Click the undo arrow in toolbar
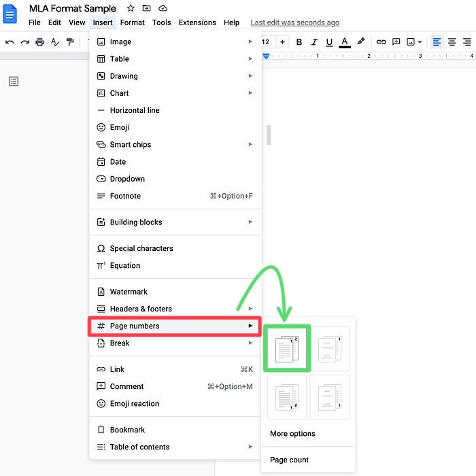The height and width of the screenshot is (476, 476). [x=10, y=42]
